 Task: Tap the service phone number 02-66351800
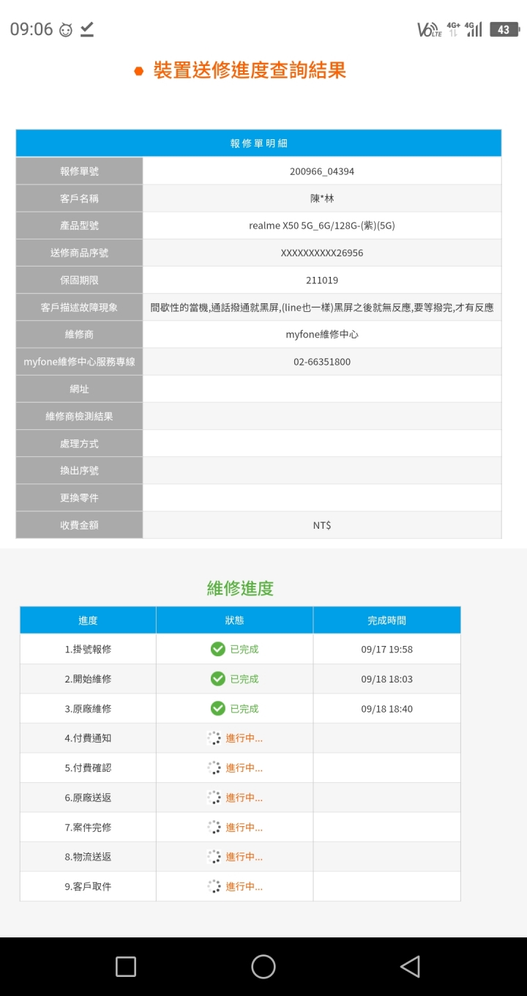pos(322,362)
